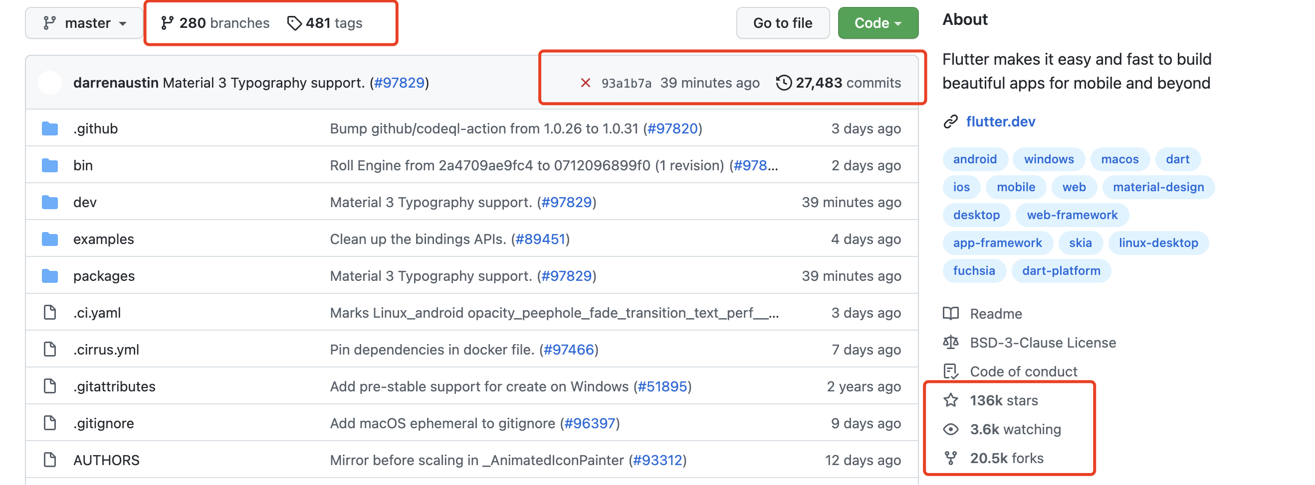This screenshot has width=1315, height=485.
Task: Click the commit history clock icon
Action: [784, 83]
